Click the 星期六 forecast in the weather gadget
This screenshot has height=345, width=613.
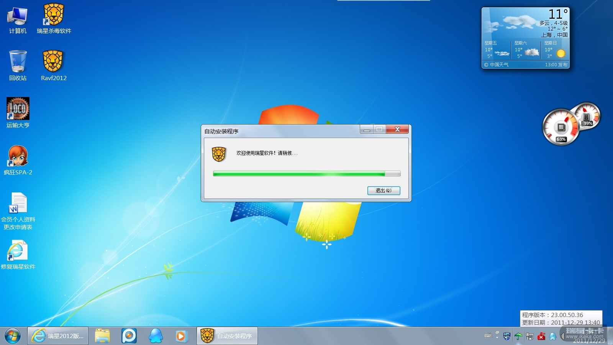(526, 50)
